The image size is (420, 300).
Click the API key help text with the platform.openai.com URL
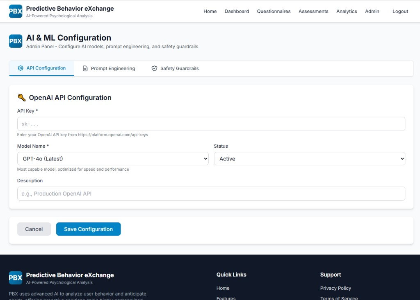click(82, 135)
